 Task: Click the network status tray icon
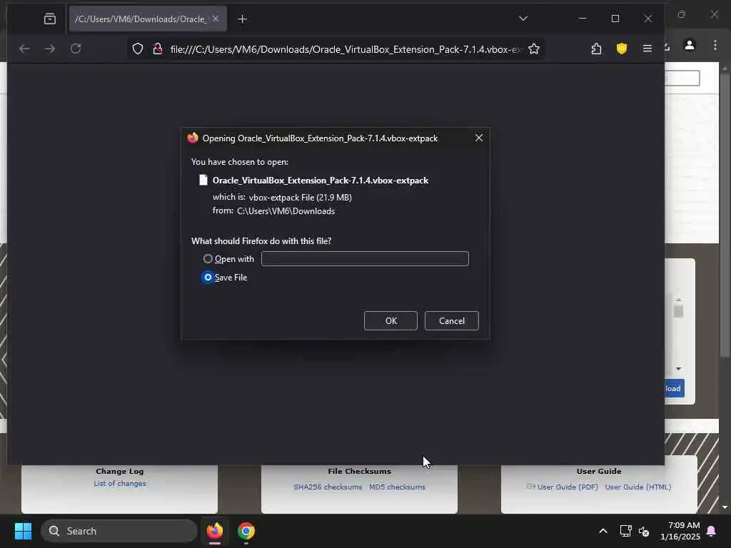[x=625, y=531]
